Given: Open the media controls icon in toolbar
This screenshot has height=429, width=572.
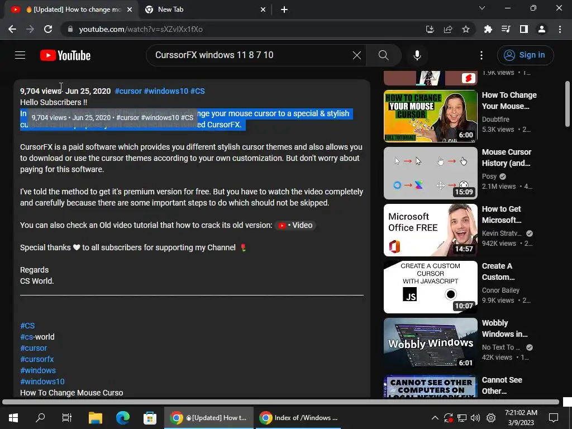Looking at the screenshot, I should point(506,29).
